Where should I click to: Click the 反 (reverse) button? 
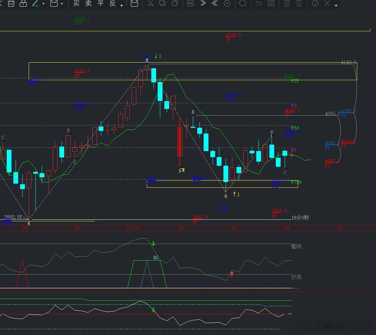[x=112, y=3]
